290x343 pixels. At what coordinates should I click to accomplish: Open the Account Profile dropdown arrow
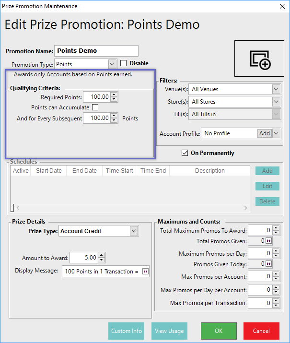276,133
